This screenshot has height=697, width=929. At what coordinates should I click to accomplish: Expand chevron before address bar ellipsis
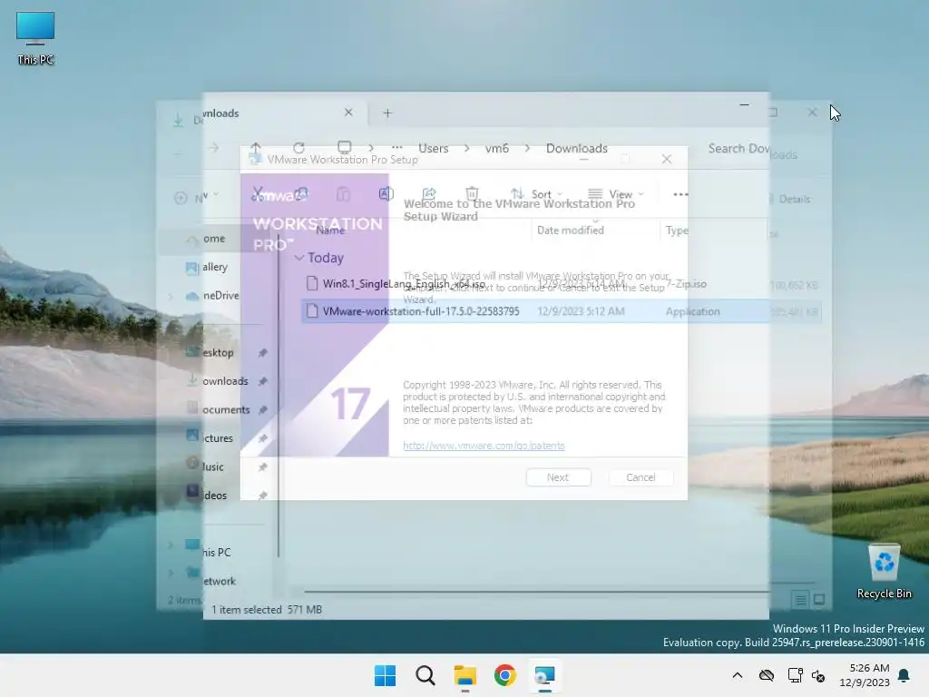[371, 148]
